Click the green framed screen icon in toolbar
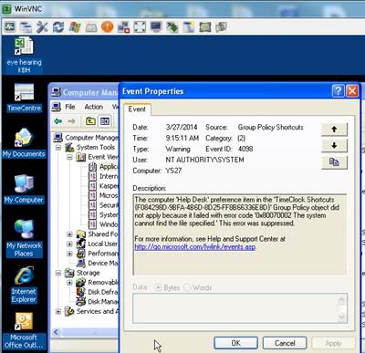Viewport: 365px width, 353px height. pyautogui.click(x=205, y=27)
